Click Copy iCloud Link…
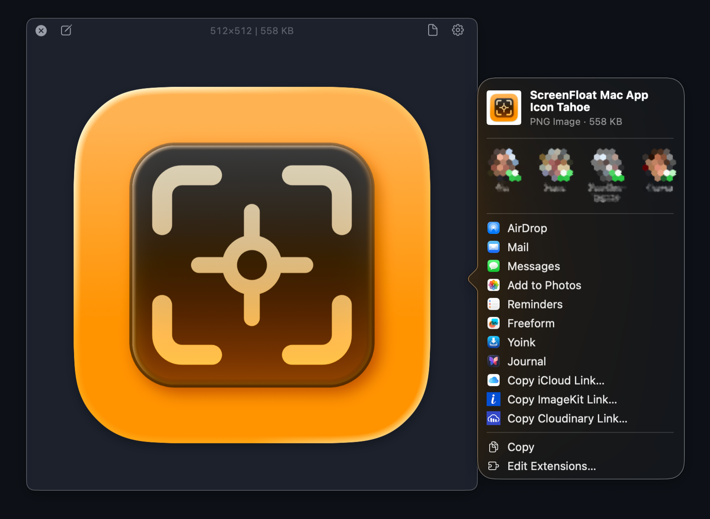The height and width of the screenshot is (519, 710). [x=555, y=380]
